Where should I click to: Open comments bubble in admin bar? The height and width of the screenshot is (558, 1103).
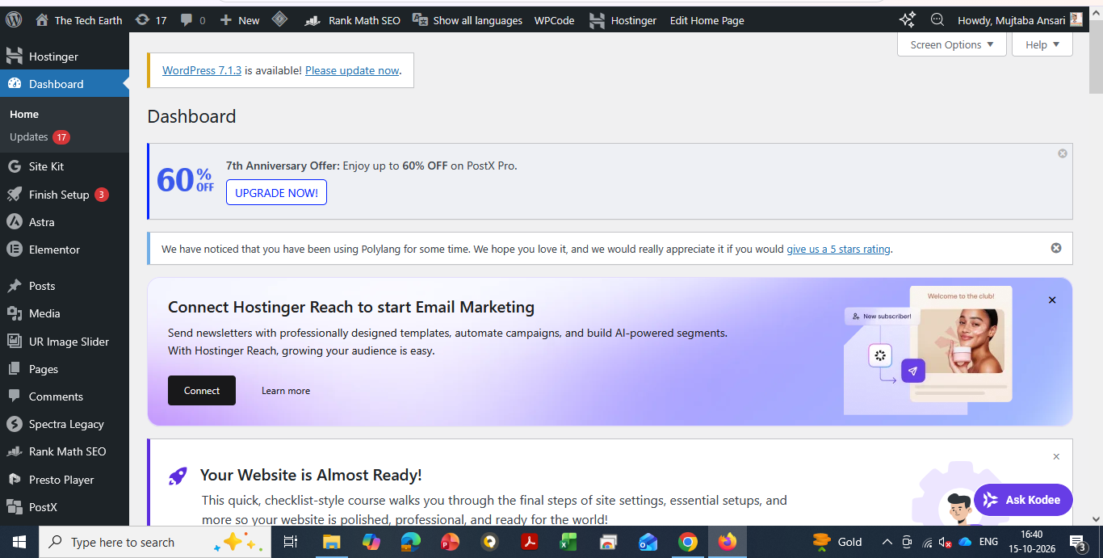193,20
